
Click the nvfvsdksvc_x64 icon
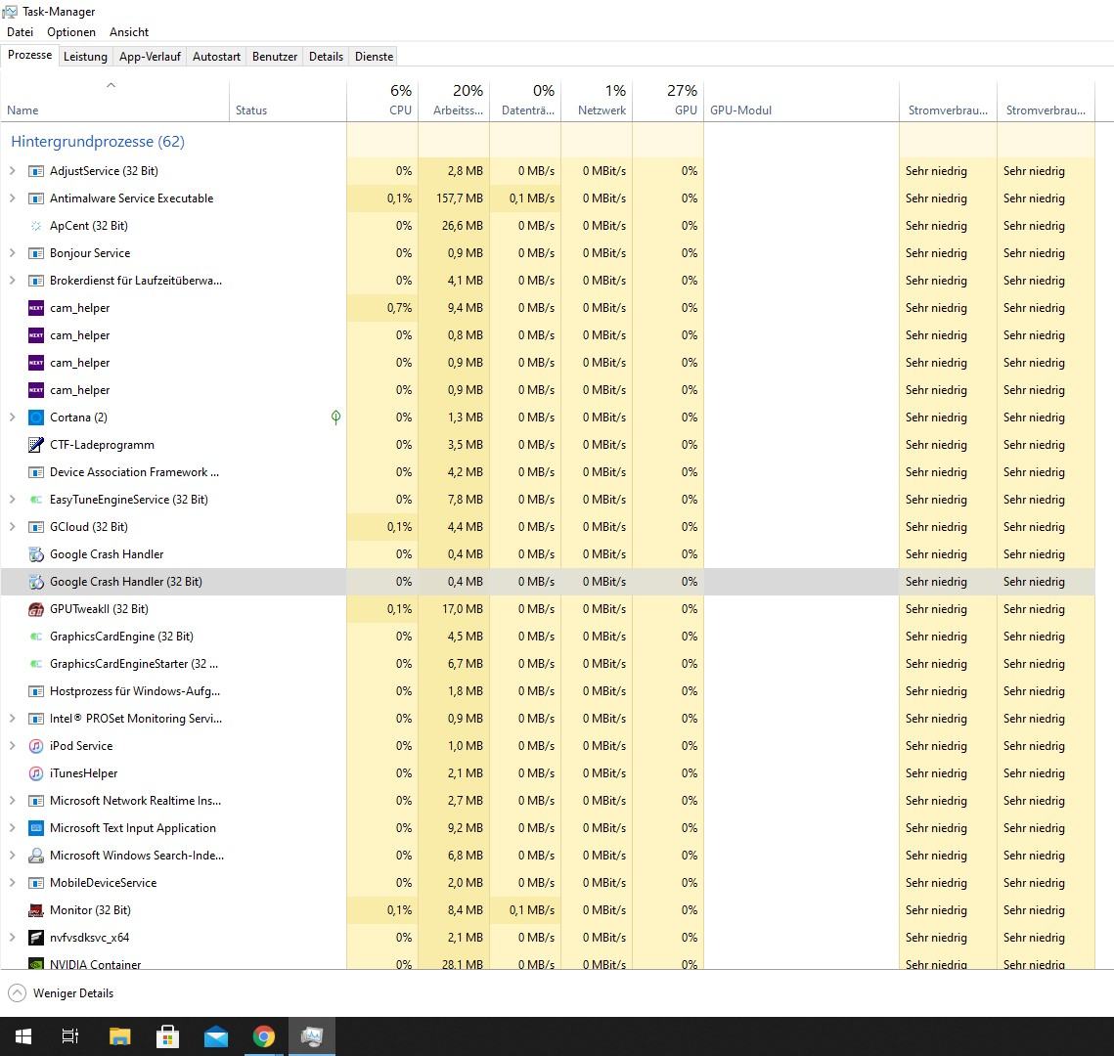tap(35, 938)
